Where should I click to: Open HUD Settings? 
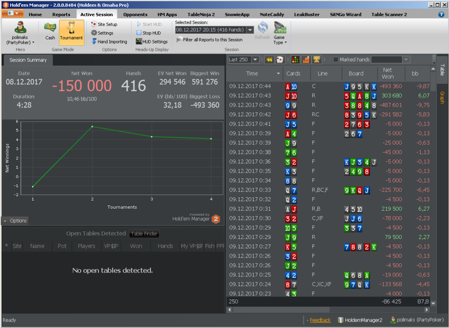[x=152, y=42]
